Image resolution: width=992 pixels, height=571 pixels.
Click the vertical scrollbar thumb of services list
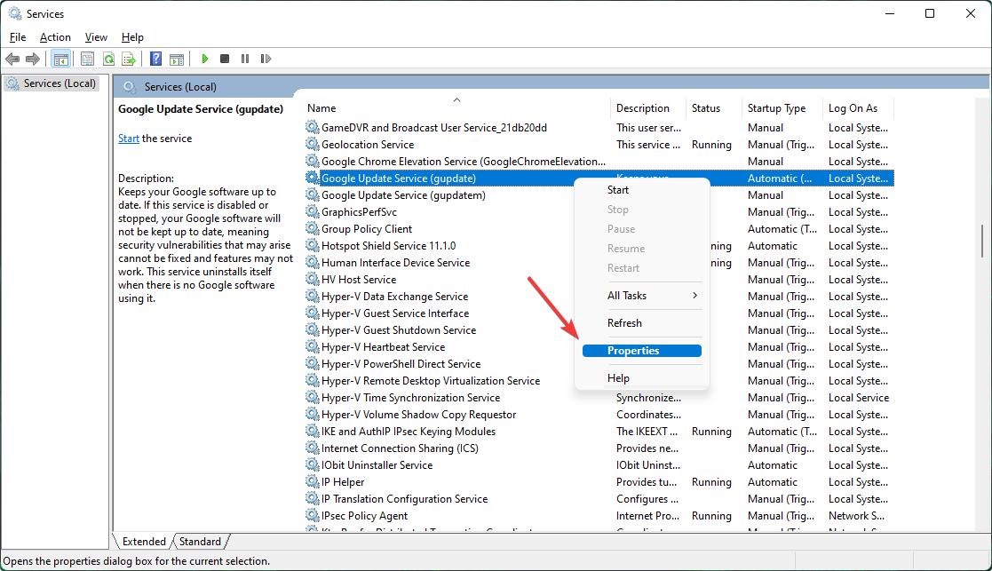[982, 241]
